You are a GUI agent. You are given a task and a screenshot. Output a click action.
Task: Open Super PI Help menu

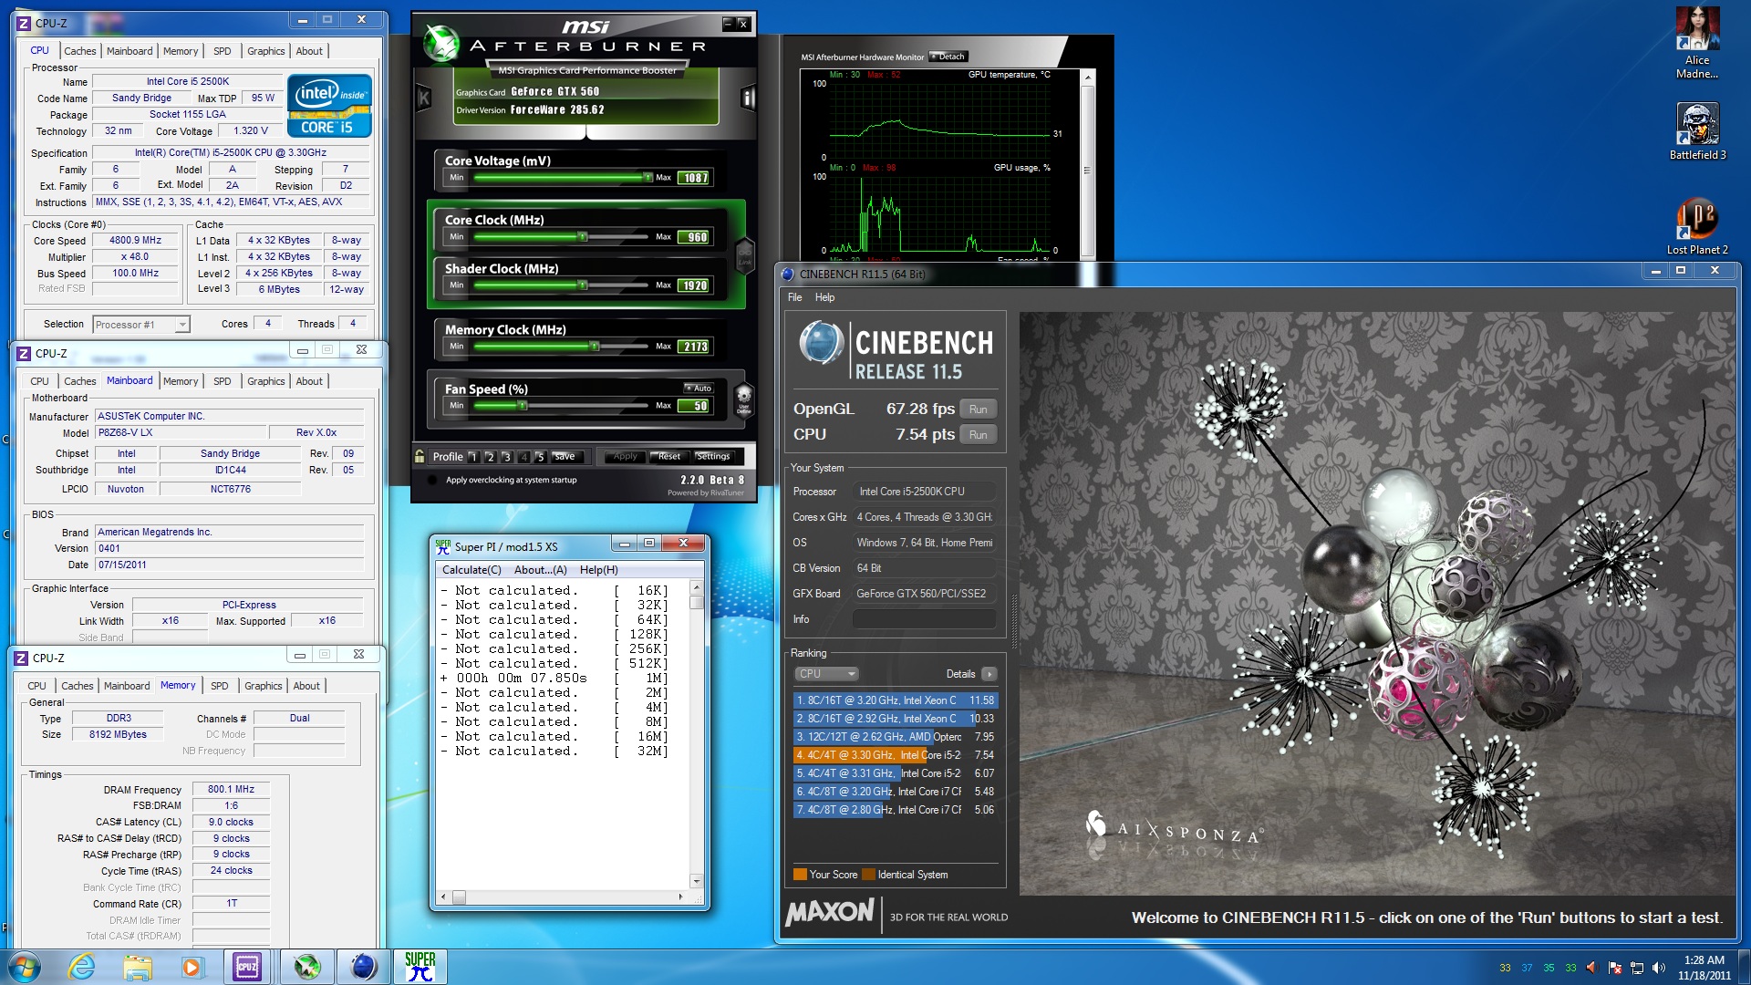pyautogui.click(x=598, y=570)
